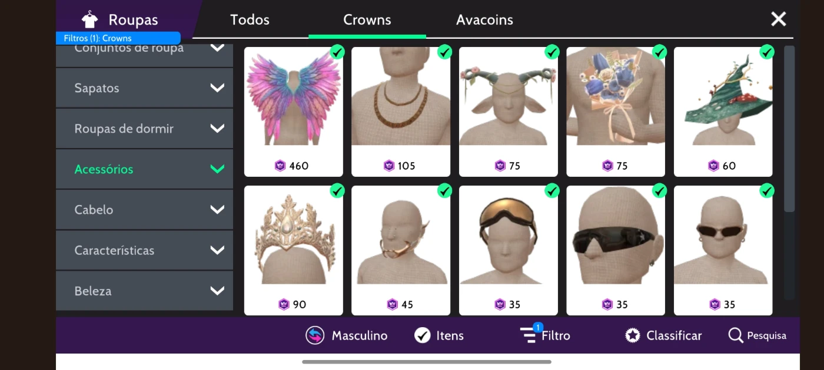
Task: Open the Beleza category
Action: tap(145, 291)
